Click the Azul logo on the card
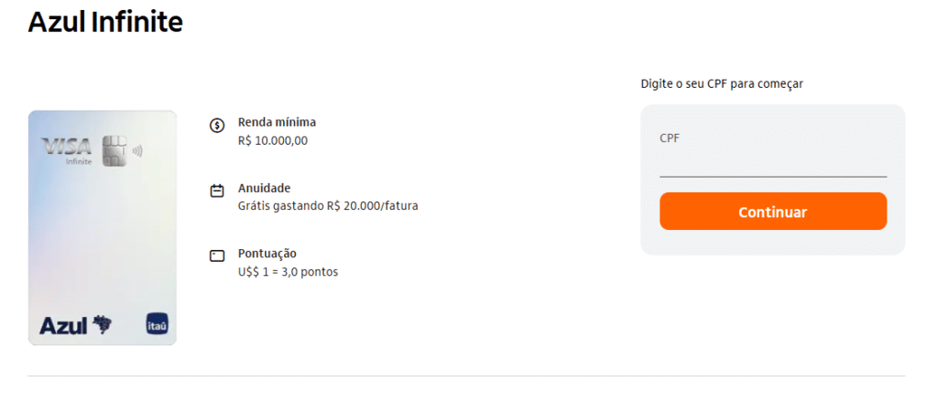 tap(75, 325)
